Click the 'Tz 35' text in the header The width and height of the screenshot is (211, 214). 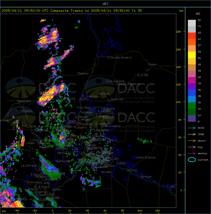click(x=137, y=11)
